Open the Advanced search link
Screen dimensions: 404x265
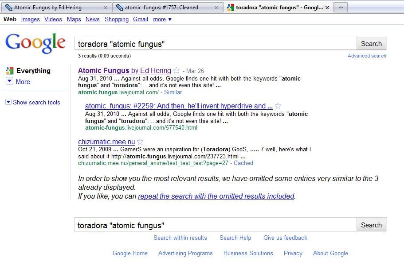tap(367, 56)
